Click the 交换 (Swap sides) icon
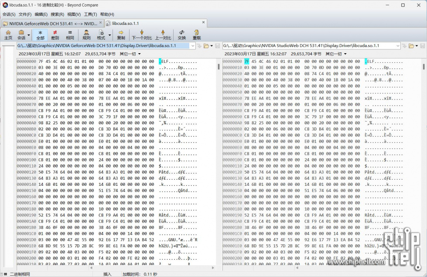The image size is (427, 277). pos(181,35)
